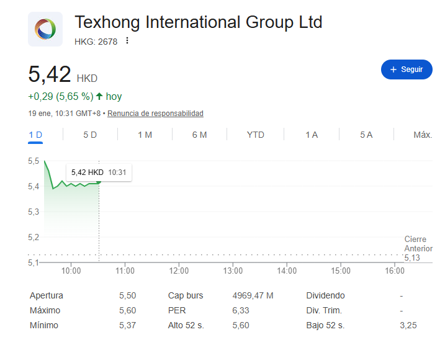This screenshot has width=445, height=345.
Task: Click the PER statistic label
Action: [176, 310]
